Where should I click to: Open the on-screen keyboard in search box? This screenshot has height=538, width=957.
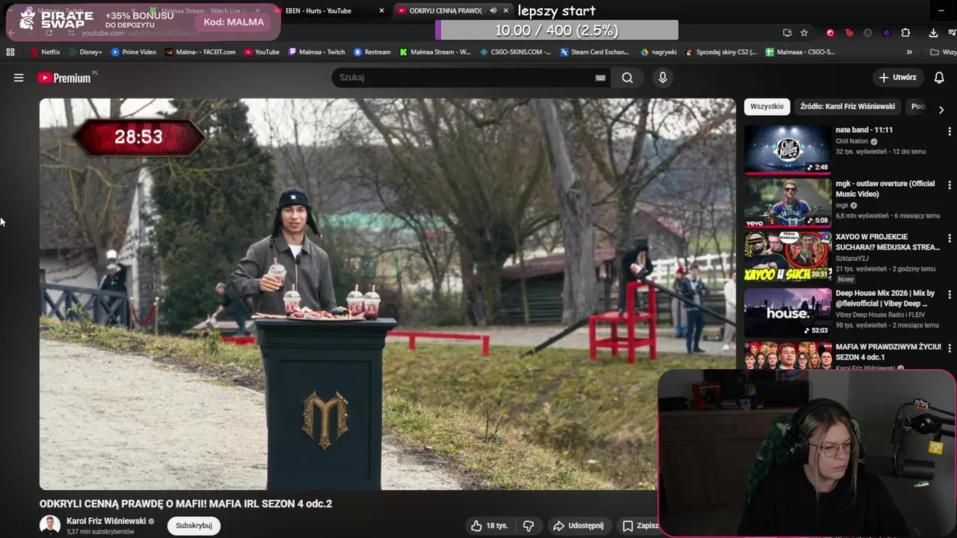click(600, 78)
